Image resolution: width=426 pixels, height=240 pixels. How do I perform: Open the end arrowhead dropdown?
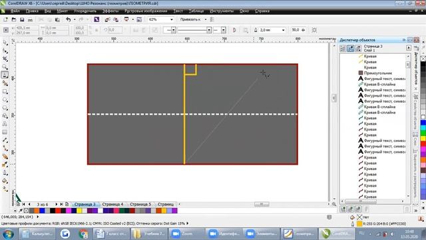(224, 30)
